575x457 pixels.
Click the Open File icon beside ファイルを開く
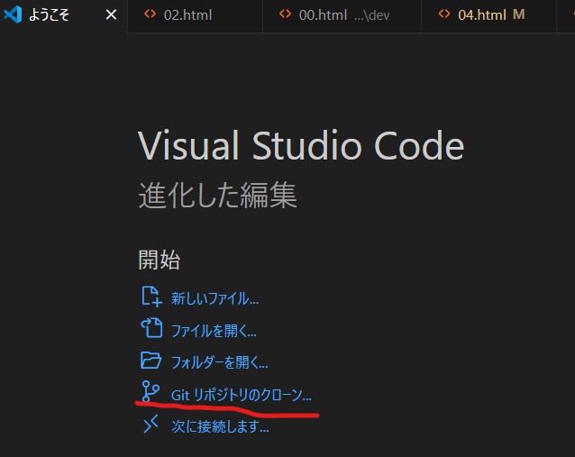[x=151, y=328]
